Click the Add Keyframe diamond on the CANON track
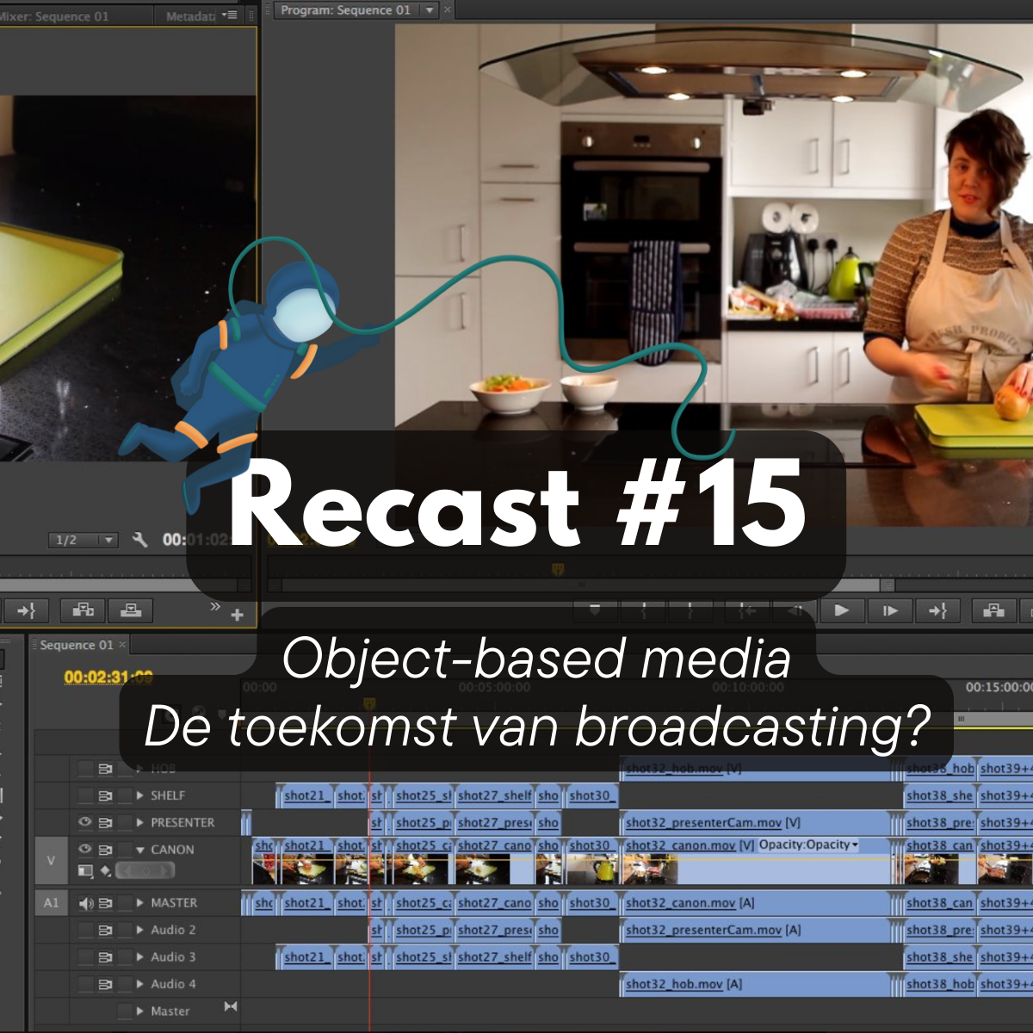The height and width of the screenshot is (1033, 1033). click(x=106, y=870)
